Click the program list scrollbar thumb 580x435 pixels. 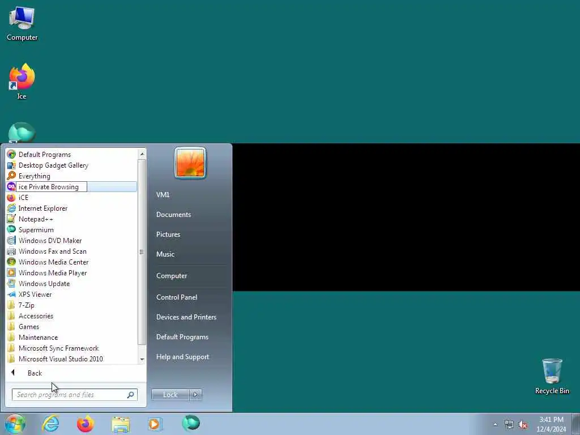[142, 252]
